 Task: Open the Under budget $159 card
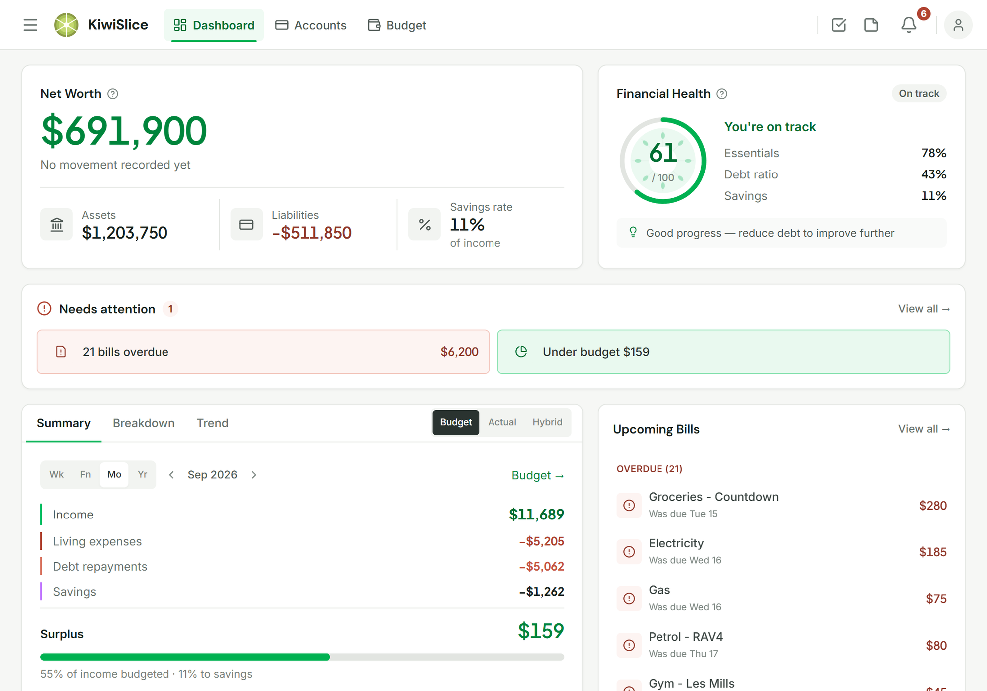723,351
